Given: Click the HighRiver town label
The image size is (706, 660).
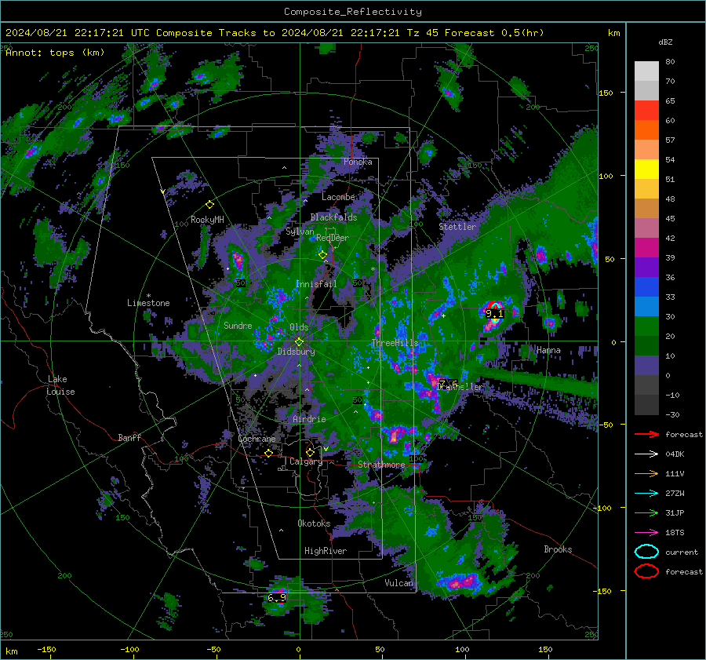Looking at the screenshot, I should click(x=326, y=551).
